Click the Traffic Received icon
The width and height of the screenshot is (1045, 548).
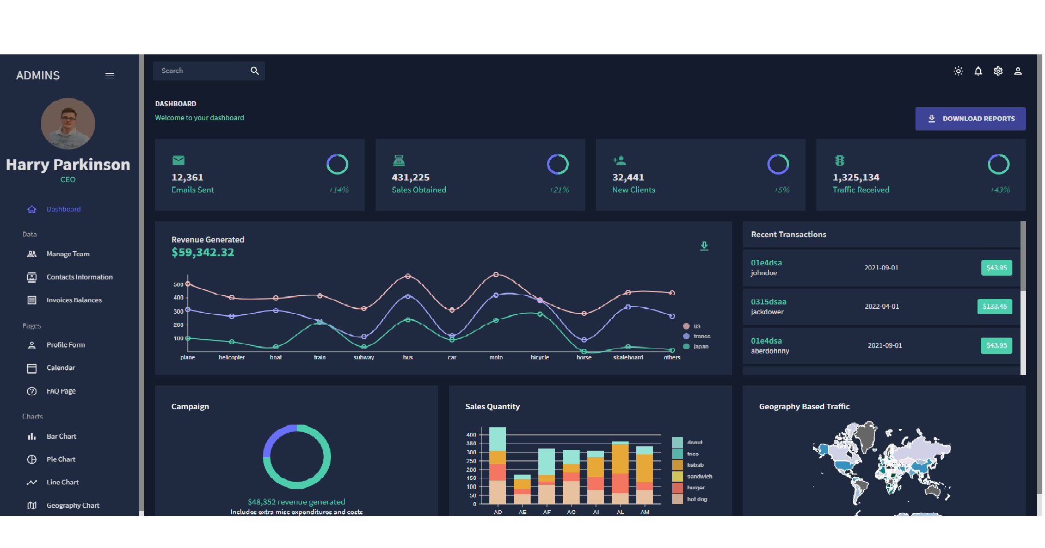coord(839,160)
